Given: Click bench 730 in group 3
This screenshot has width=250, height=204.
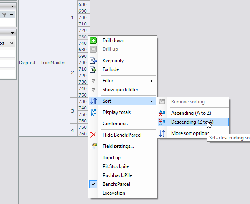Looking at the screenshot, I should click(x=83, y=101).
